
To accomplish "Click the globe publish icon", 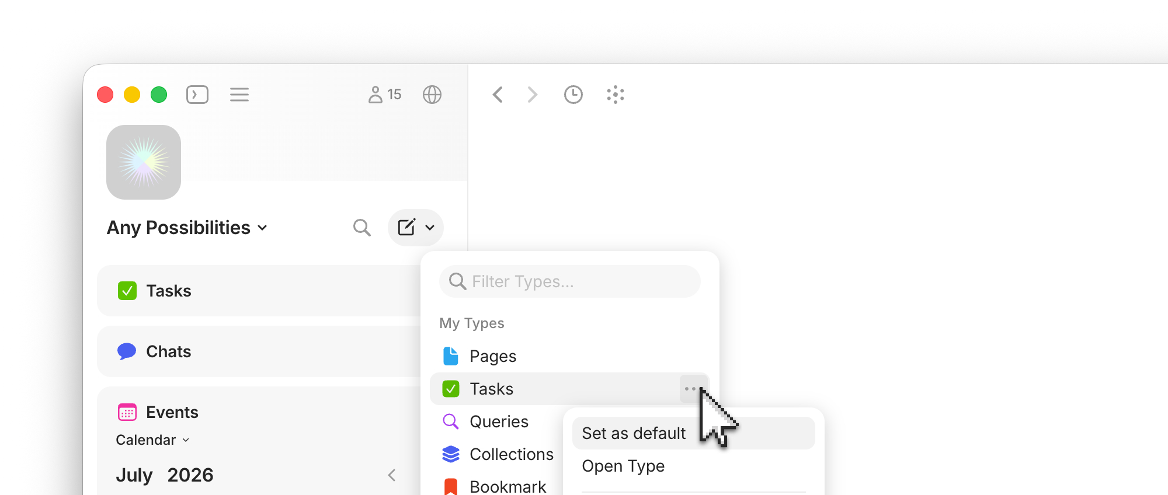I will (432, 95).
